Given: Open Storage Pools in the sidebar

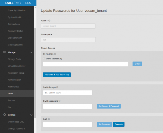Looking at the screenshot, I should tap(14, 59).
